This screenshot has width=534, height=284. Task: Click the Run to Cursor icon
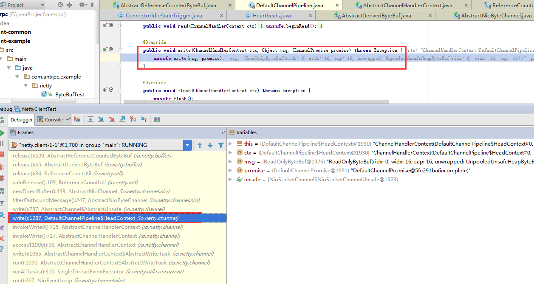(143, 120)
